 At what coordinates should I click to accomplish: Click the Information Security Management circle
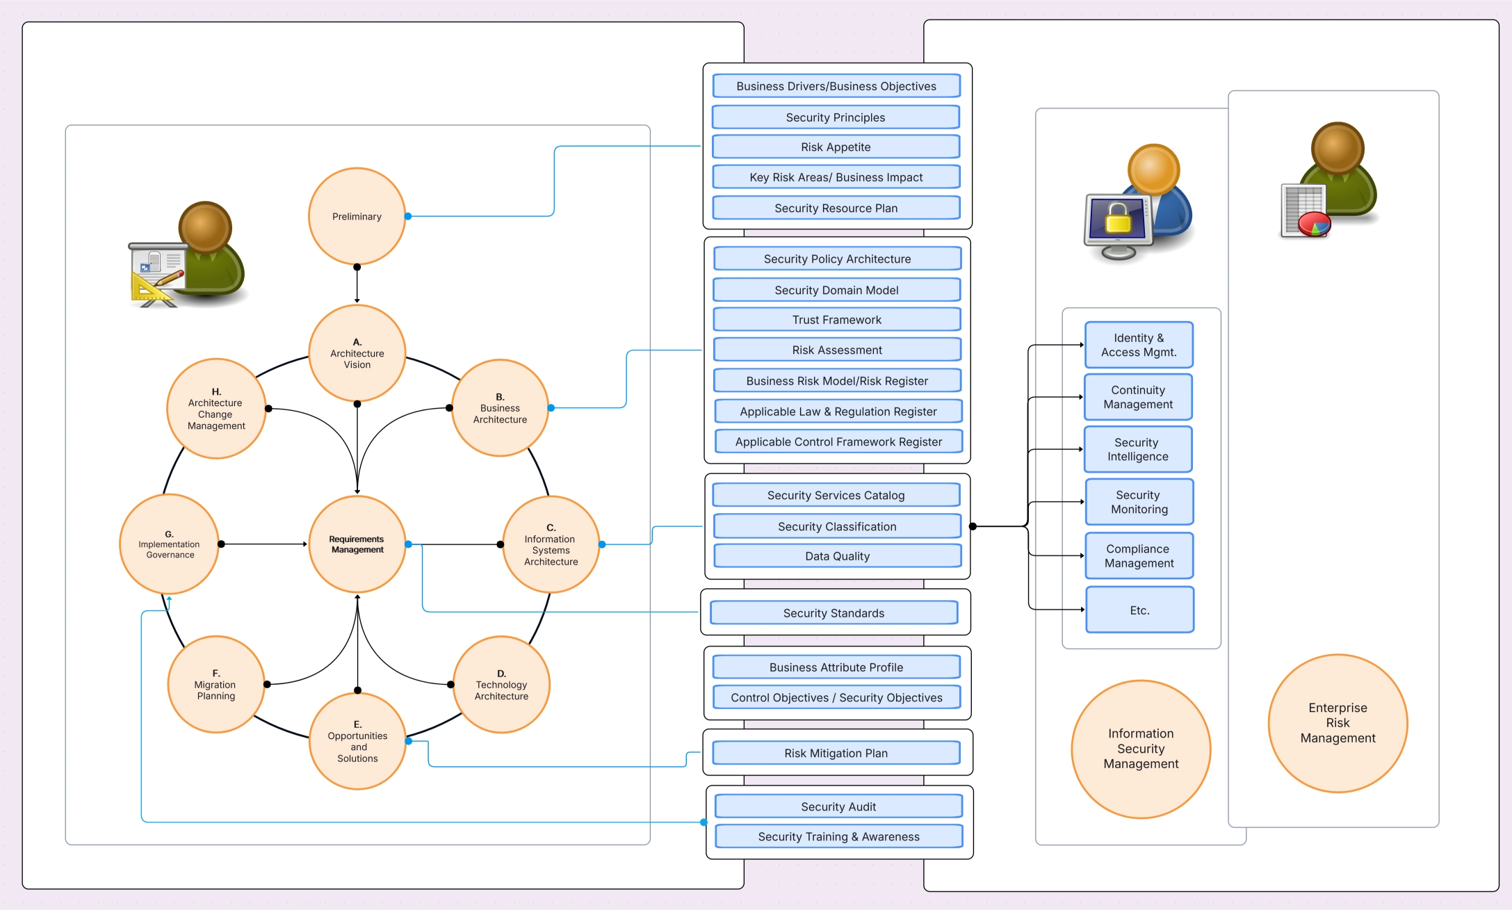(x=1140, y=749)
